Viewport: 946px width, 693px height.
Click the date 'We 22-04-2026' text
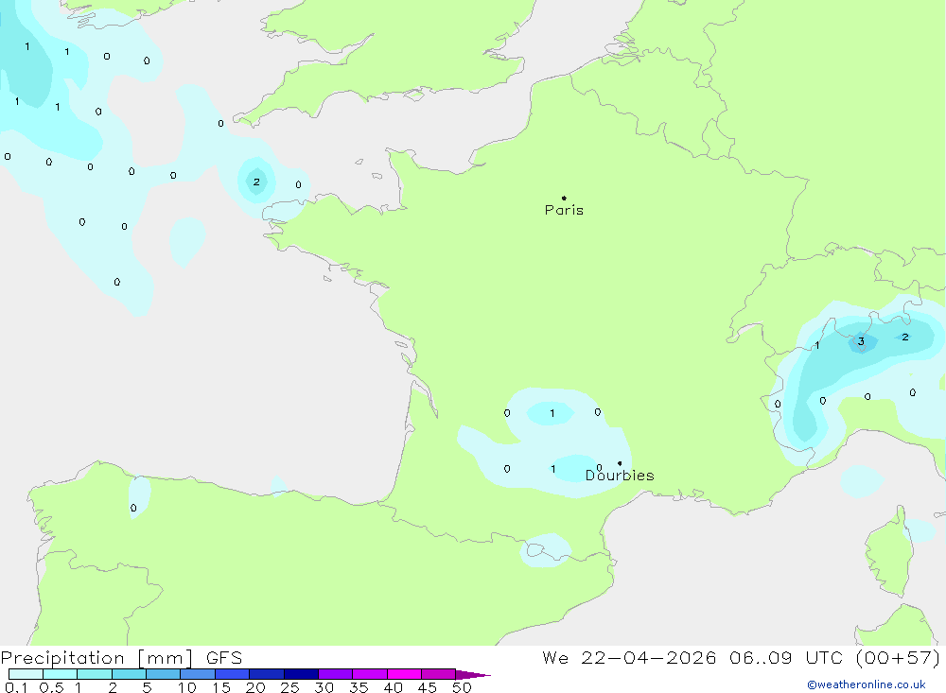(x=629, y=658)
